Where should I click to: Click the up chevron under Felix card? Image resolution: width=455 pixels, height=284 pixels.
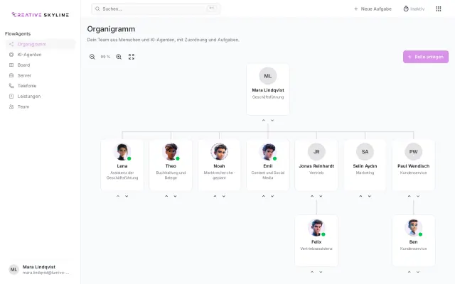tap(312, 272)
